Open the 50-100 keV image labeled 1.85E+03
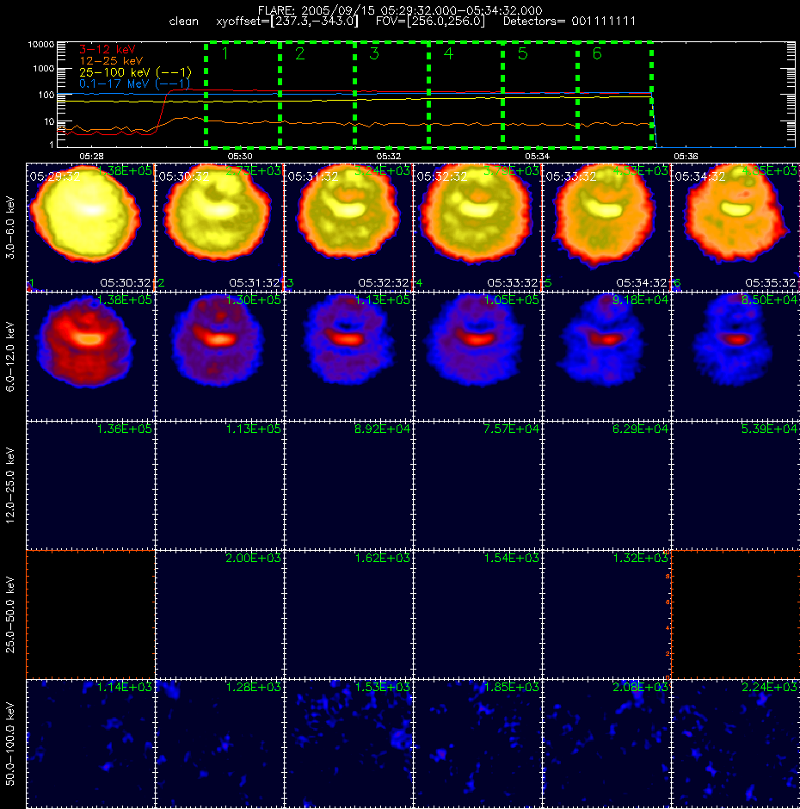 point(477,744)
